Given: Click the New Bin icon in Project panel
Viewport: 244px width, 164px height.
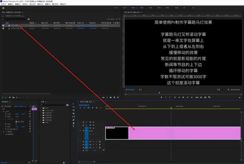Looking at the screenshot, I should click(x=111, y=98).
